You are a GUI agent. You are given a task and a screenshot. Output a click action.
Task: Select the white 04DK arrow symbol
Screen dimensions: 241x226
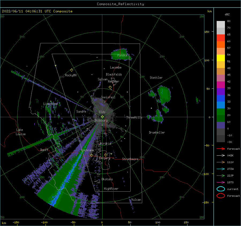(221, 155)
